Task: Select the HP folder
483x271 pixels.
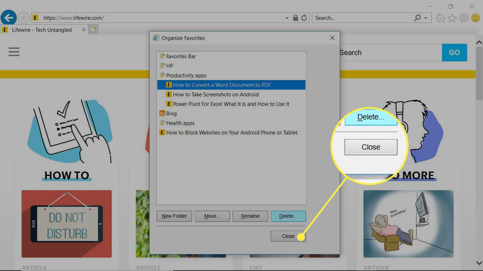Action: pyautogui.click(x=167, y=66)
